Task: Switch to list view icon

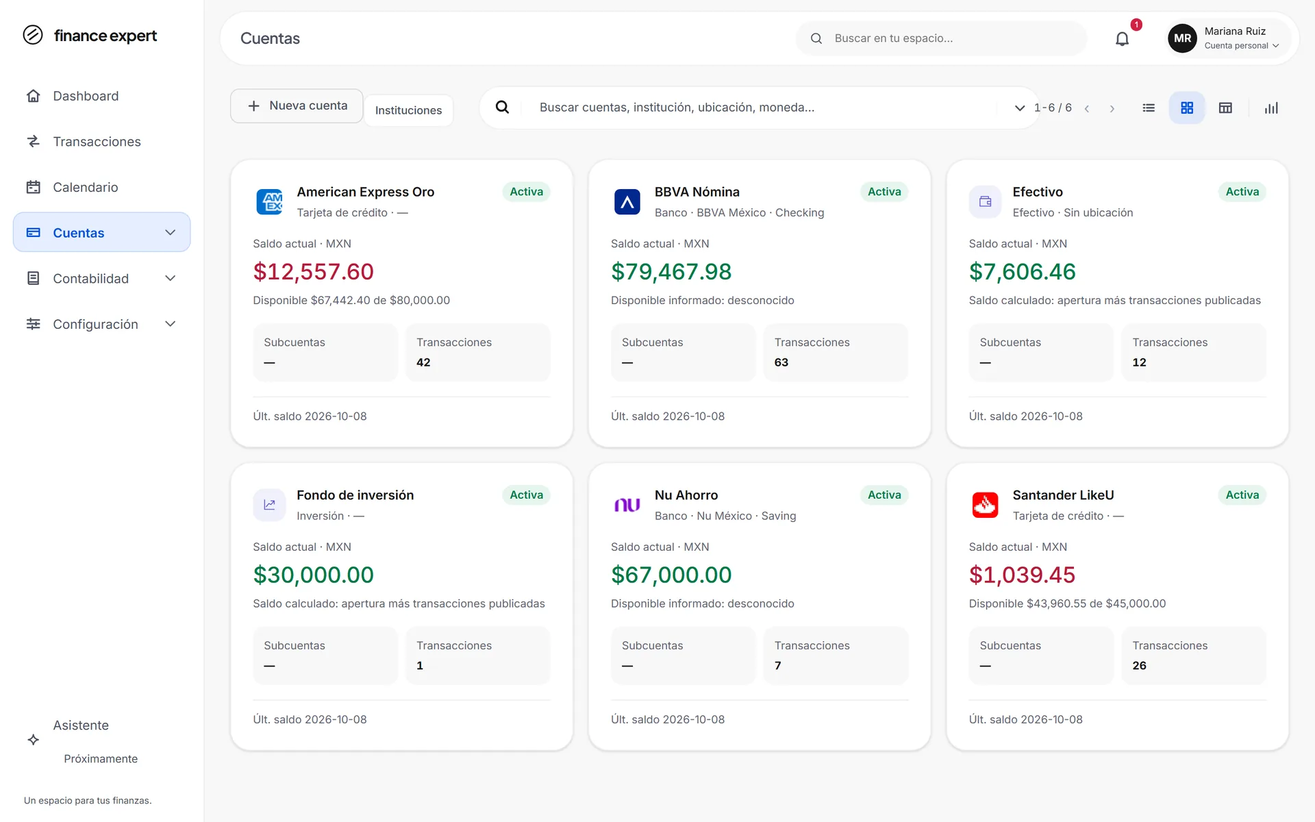Action: point(1149,108)
